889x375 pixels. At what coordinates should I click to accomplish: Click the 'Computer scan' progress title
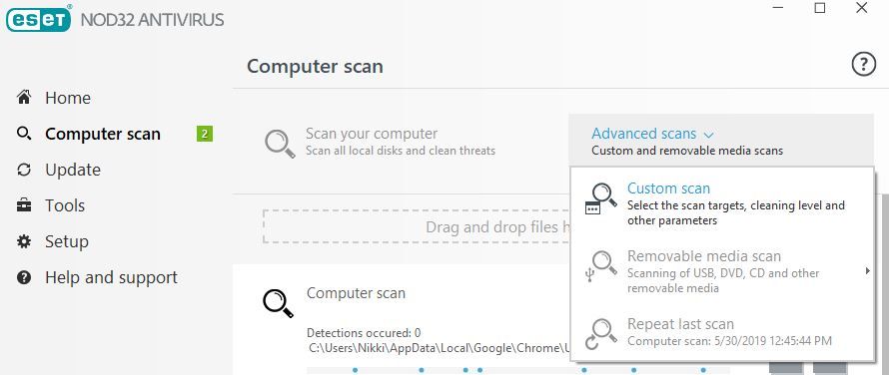(x=356, y=293)
